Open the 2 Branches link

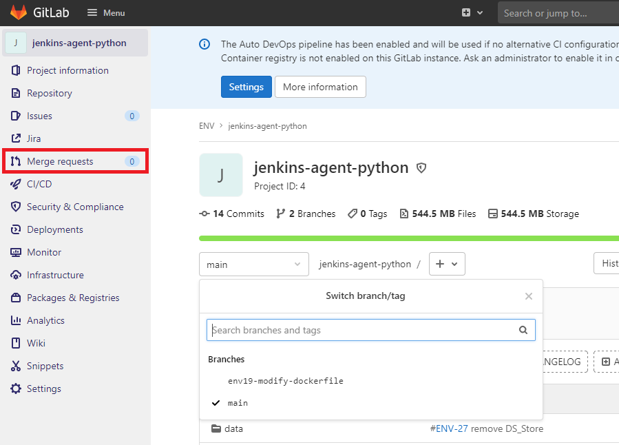pos(306,214)
